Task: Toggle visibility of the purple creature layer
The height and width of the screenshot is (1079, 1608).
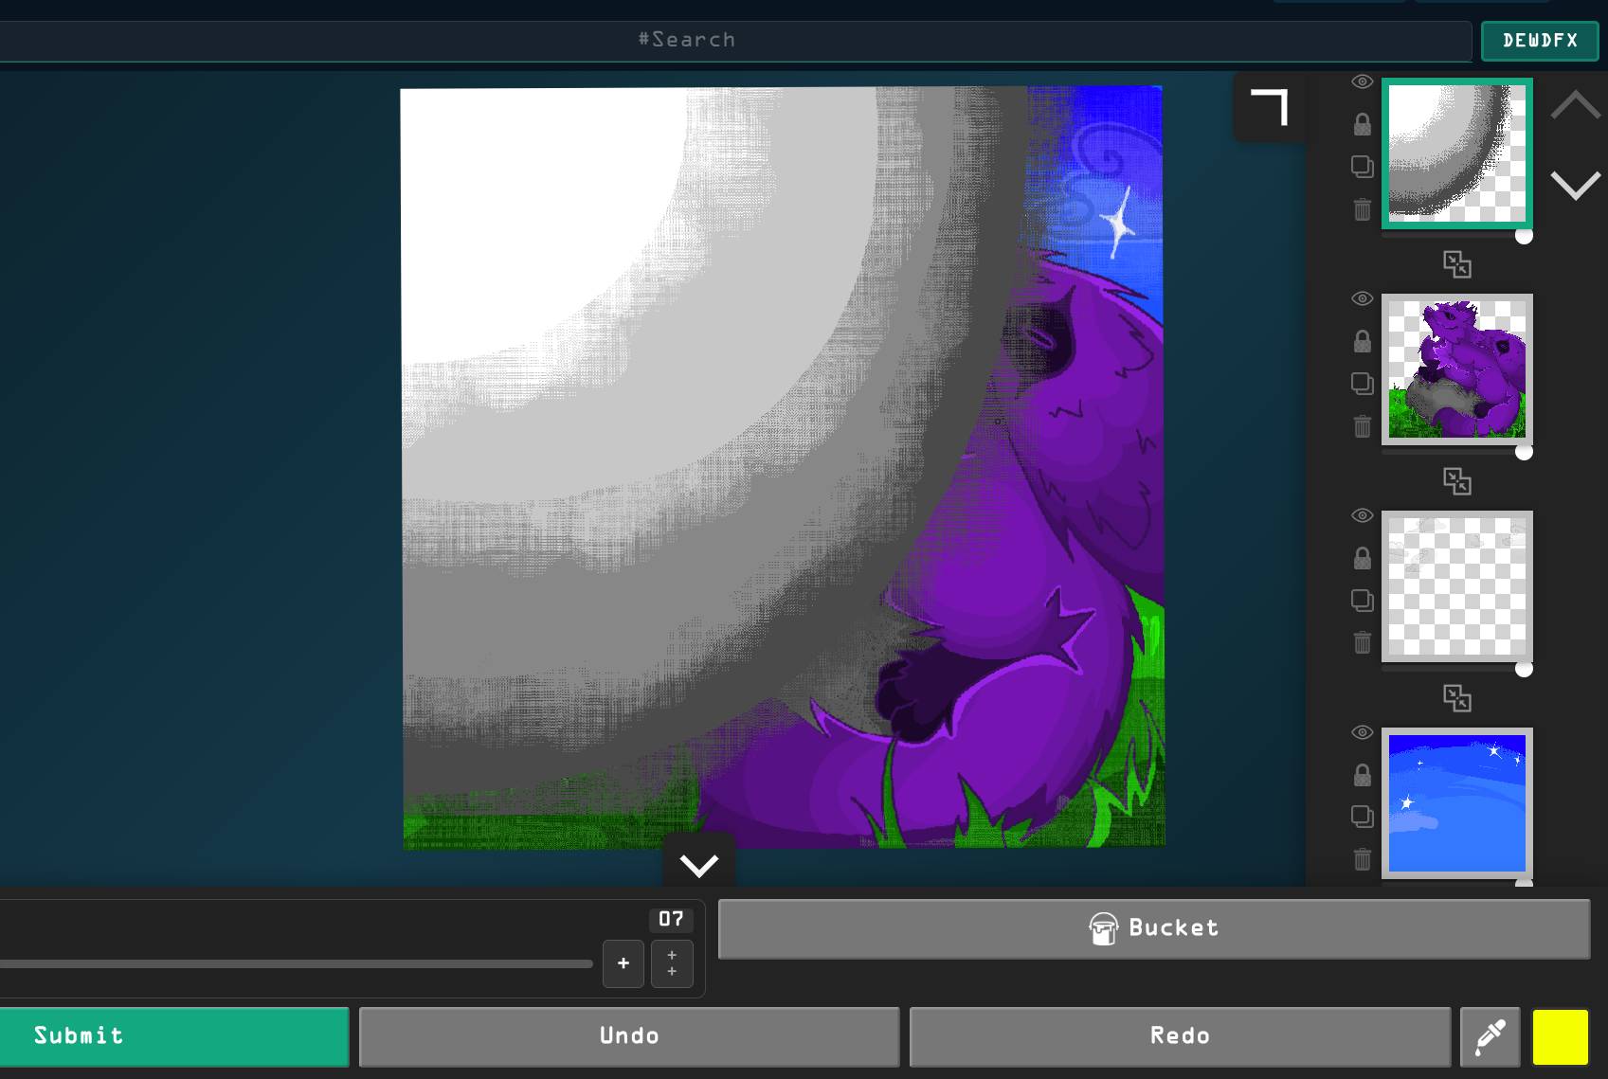Action: point(1362,298)
